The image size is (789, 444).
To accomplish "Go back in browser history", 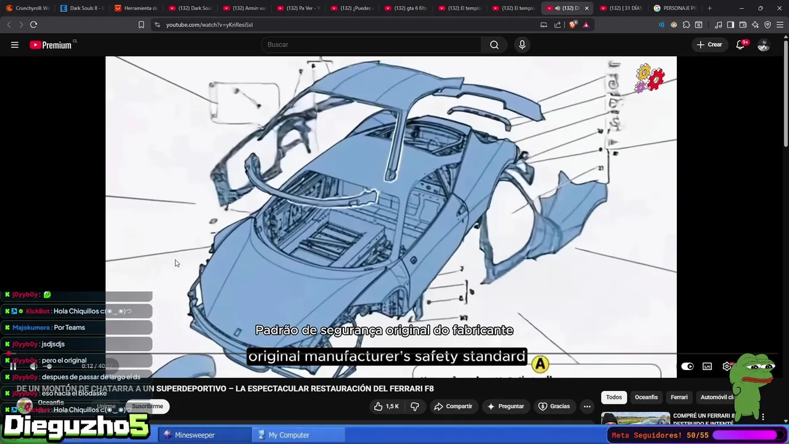I will (x=9, y=25).
